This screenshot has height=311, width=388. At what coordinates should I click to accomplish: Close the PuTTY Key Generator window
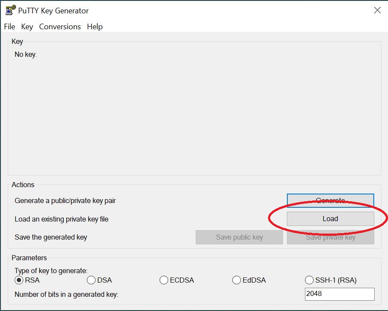377,10
